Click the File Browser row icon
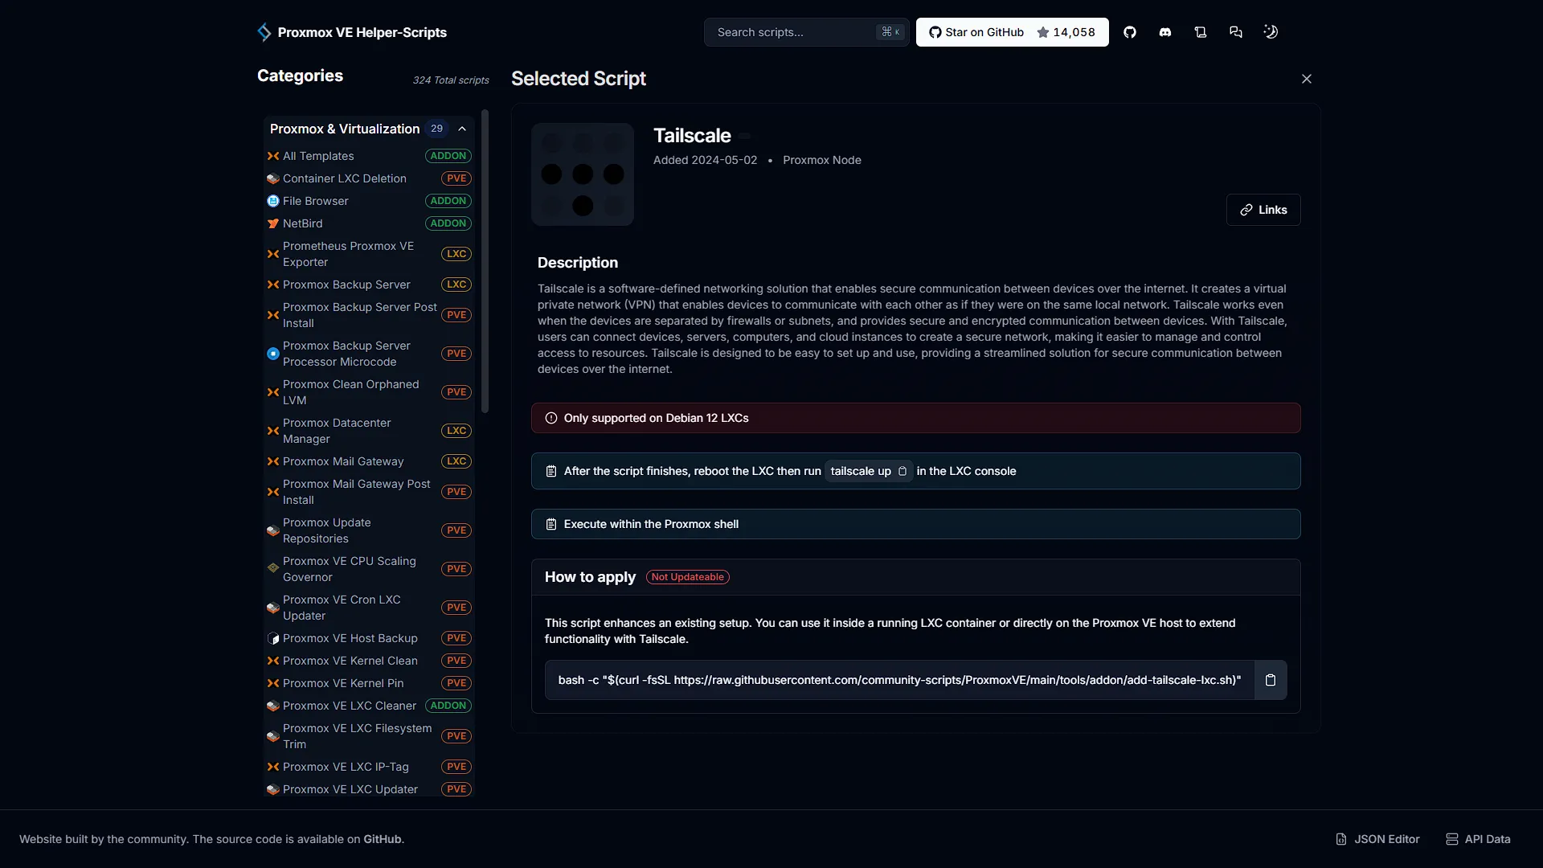This screenshot has height=868, width=1543. coord(273,201)
